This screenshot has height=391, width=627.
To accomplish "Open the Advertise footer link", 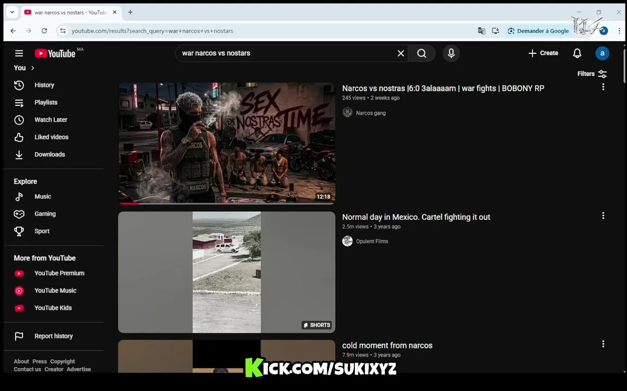I will [x=79, y=369].
